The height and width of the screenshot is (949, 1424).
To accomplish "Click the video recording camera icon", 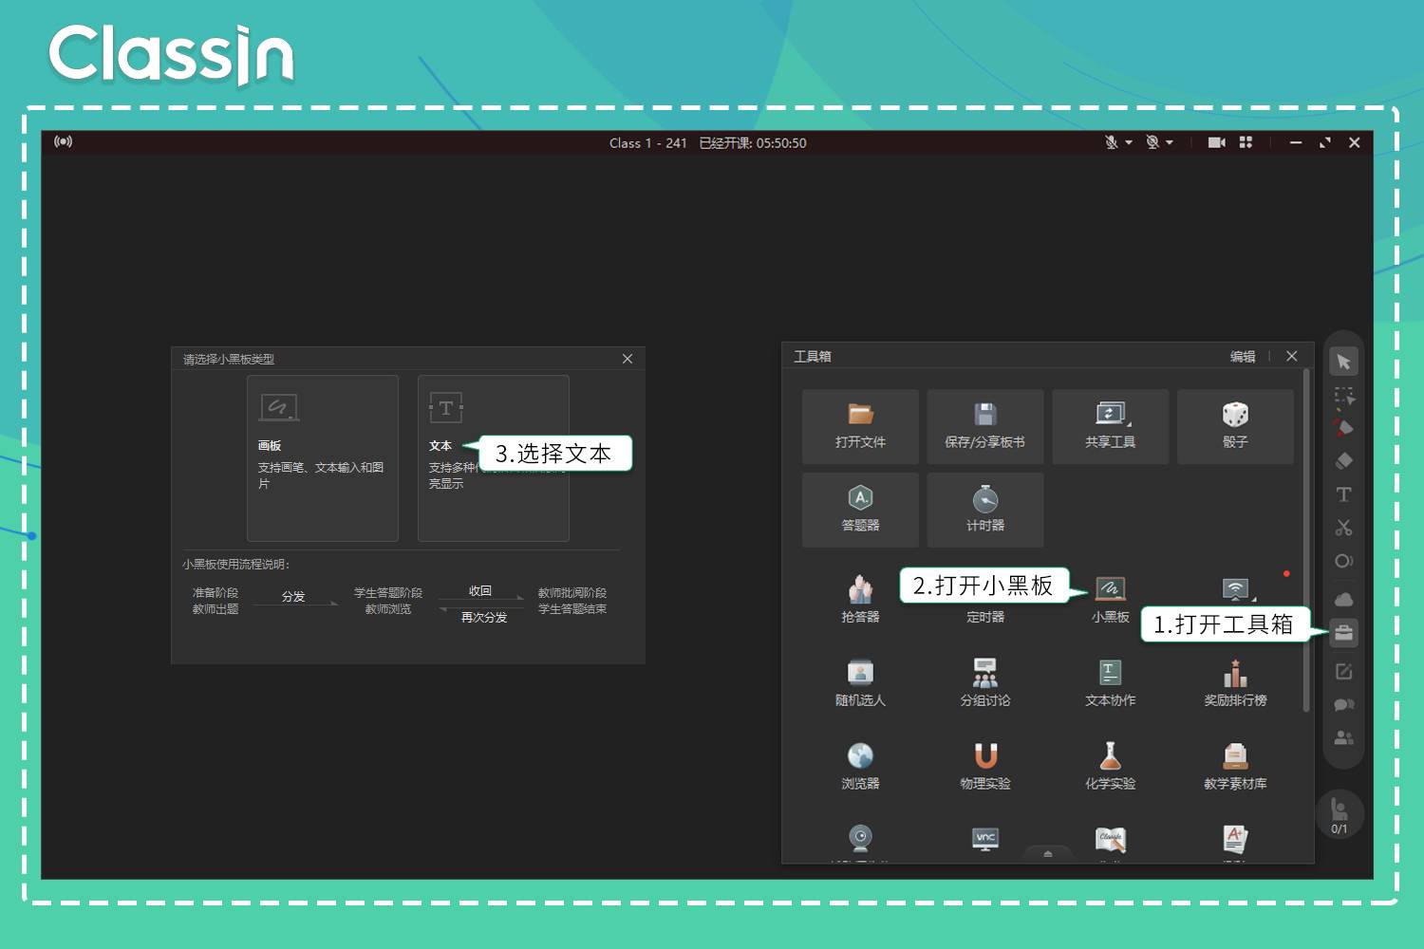I will (x=1216, y=142).
